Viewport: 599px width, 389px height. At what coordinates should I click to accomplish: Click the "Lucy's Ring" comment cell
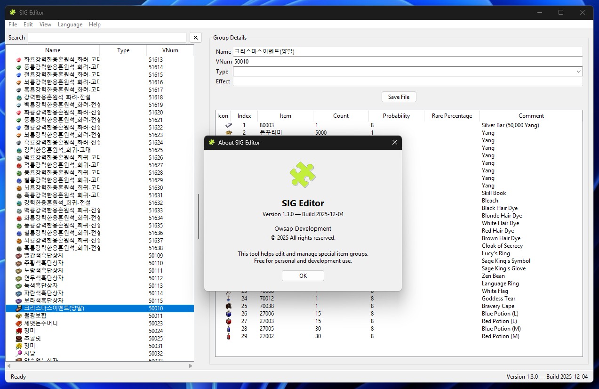[496, 253]
